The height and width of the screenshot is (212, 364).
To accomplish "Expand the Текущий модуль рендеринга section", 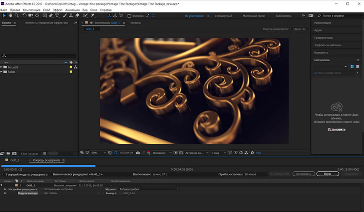I will pyautogui.click(x=3, y=174).
